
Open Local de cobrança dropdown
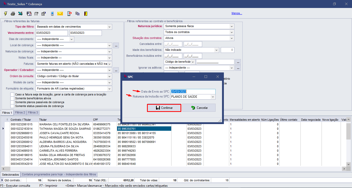click(x=110, y=45)
